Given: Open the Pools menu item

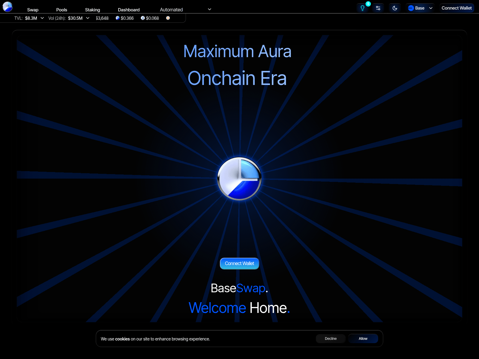Looking at the screenshot, I should pyautogui.click(x=62, y=10).
